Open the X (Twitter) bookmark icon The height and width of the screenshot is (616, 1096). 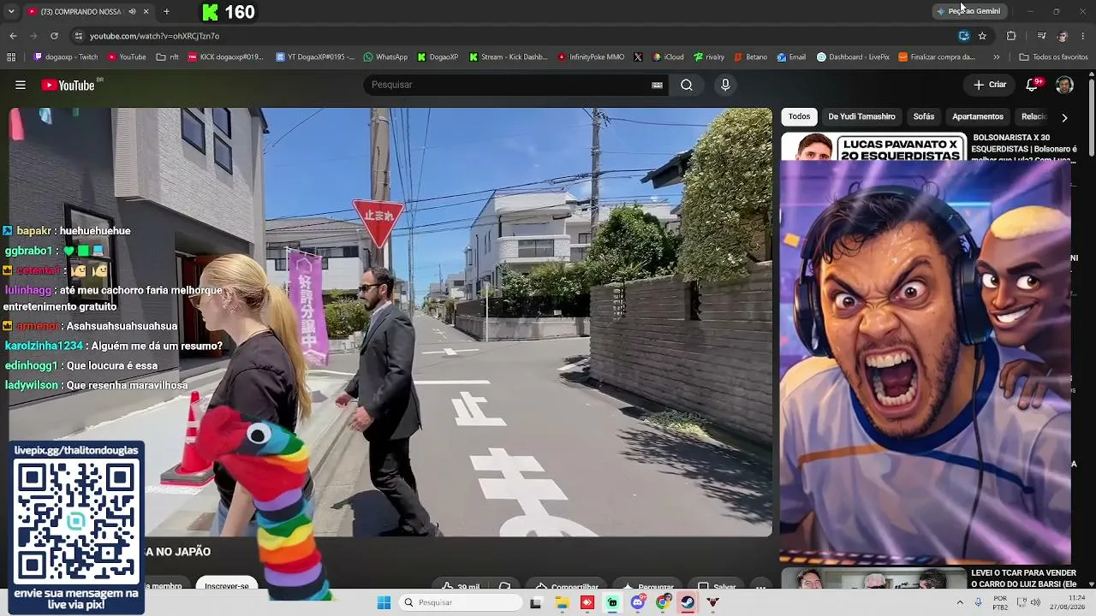(x=638, y=57)
